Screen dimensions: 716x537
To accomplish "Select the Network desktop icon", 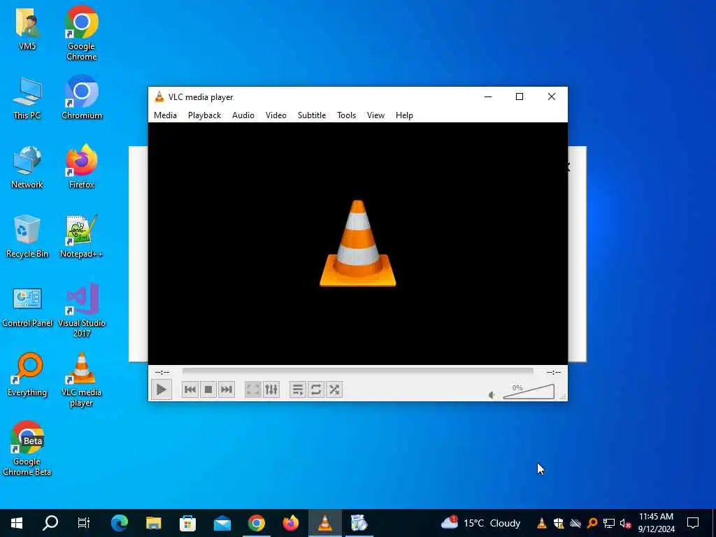I will pos(27,167).
